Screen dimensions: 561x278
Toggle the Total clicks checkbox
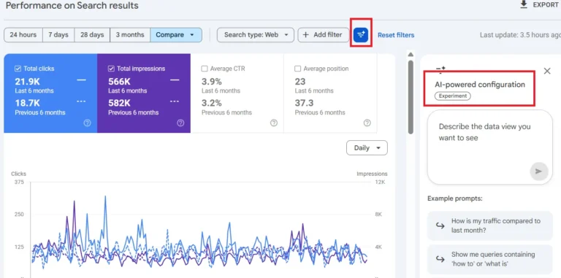tap(18, 69)
